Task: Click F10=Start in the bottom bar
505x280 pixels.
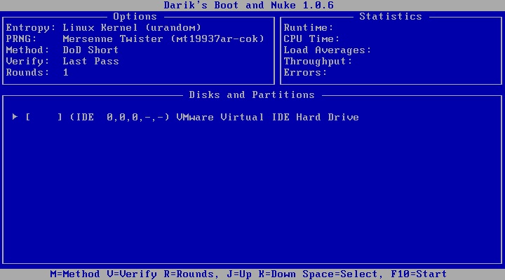Action: [x=419, y=274]
